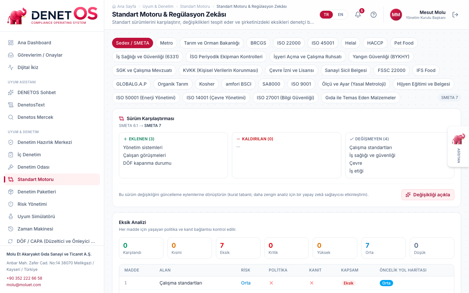Click the Ana Sayfa home breadcrumb icon
The width and height of the screenshot is (469, 293).
(x=114, y=7)
